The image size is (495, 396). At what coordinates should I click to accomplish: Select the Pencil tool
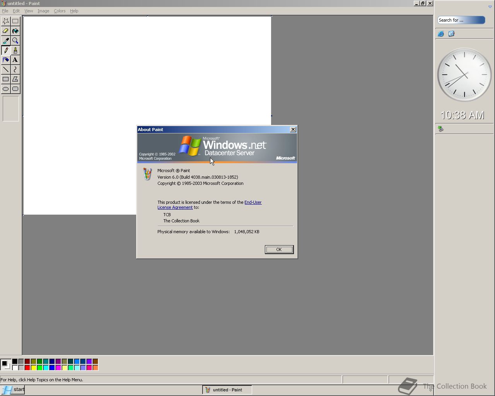(x=6, y=50)
